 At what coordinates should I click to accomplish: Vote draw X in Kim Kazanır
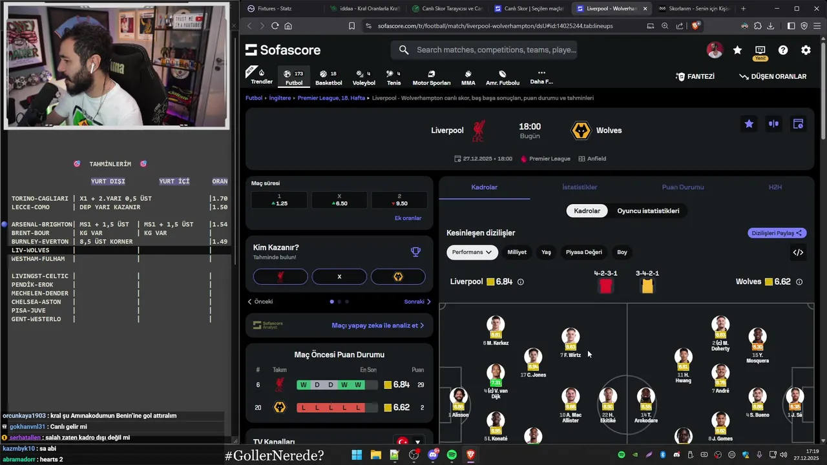339,276
